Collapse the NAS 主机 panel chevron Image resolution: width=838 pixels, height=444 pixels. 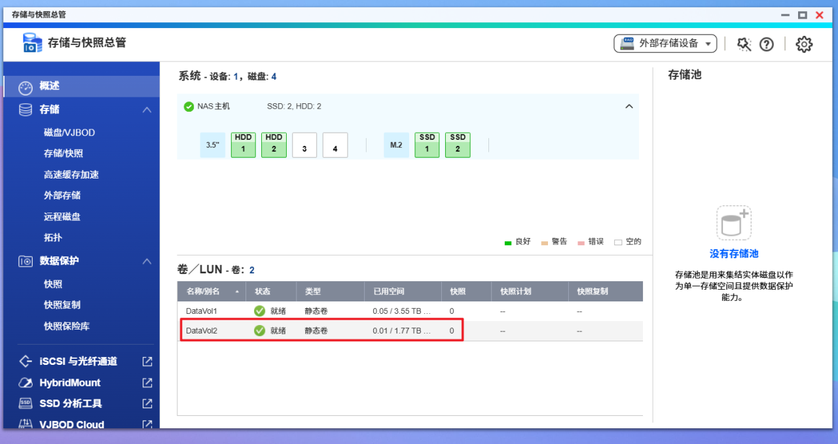[x=629, y=106]
